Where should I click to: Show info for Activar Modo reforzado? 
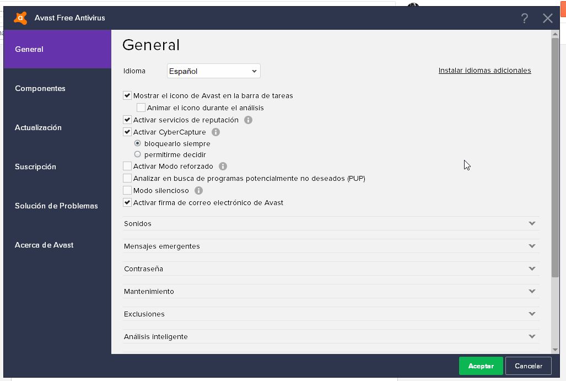[223, 167]
